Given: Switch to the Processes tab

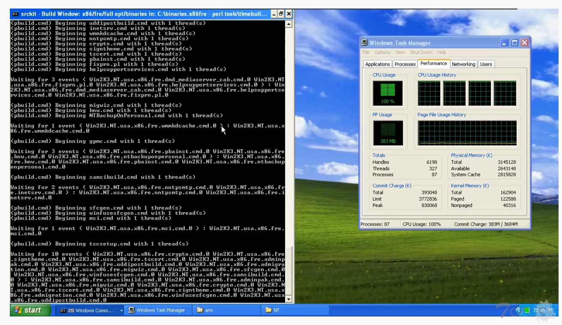Looking at the screenshot, I should [405, 64].
